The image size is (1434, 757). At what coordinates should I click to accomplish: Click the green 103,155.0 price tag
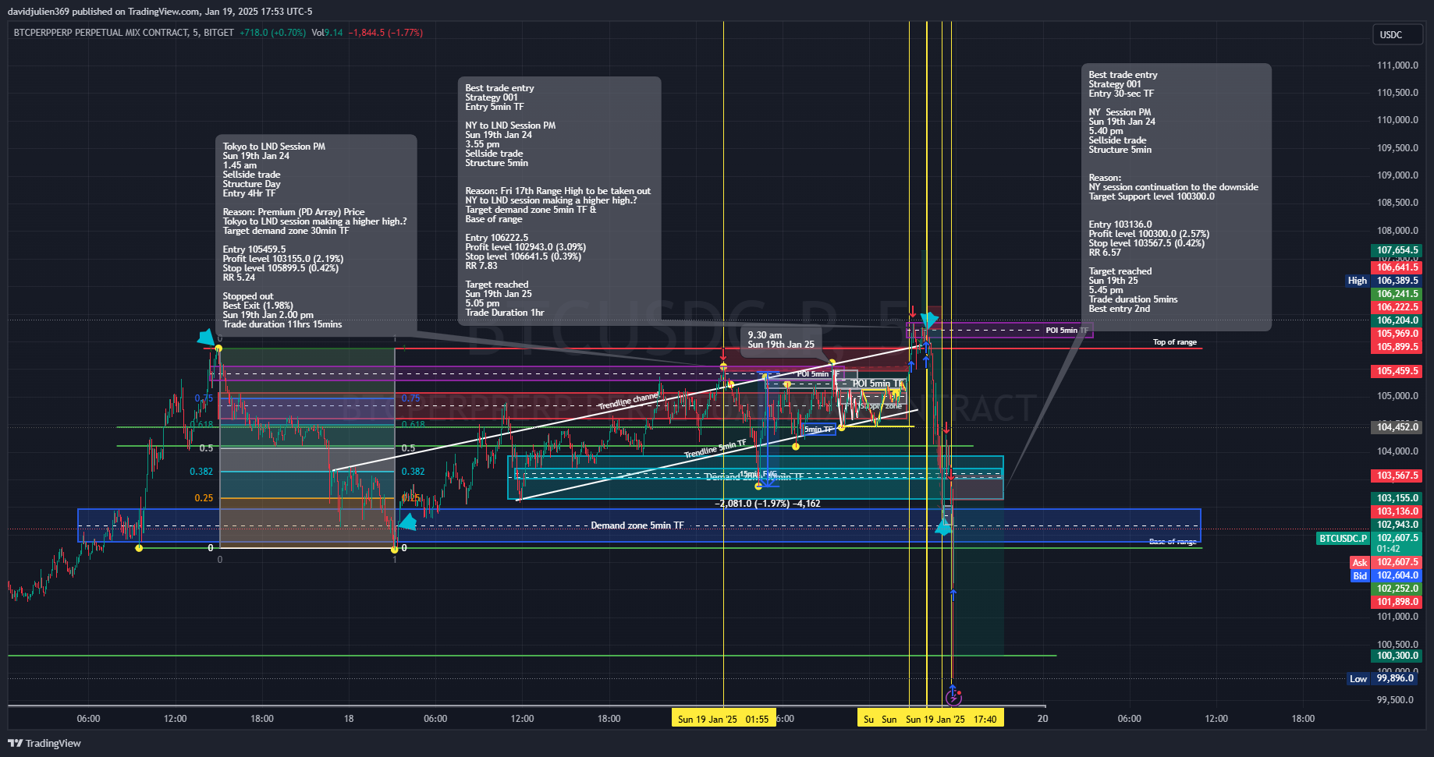[x=1397, y=498]
